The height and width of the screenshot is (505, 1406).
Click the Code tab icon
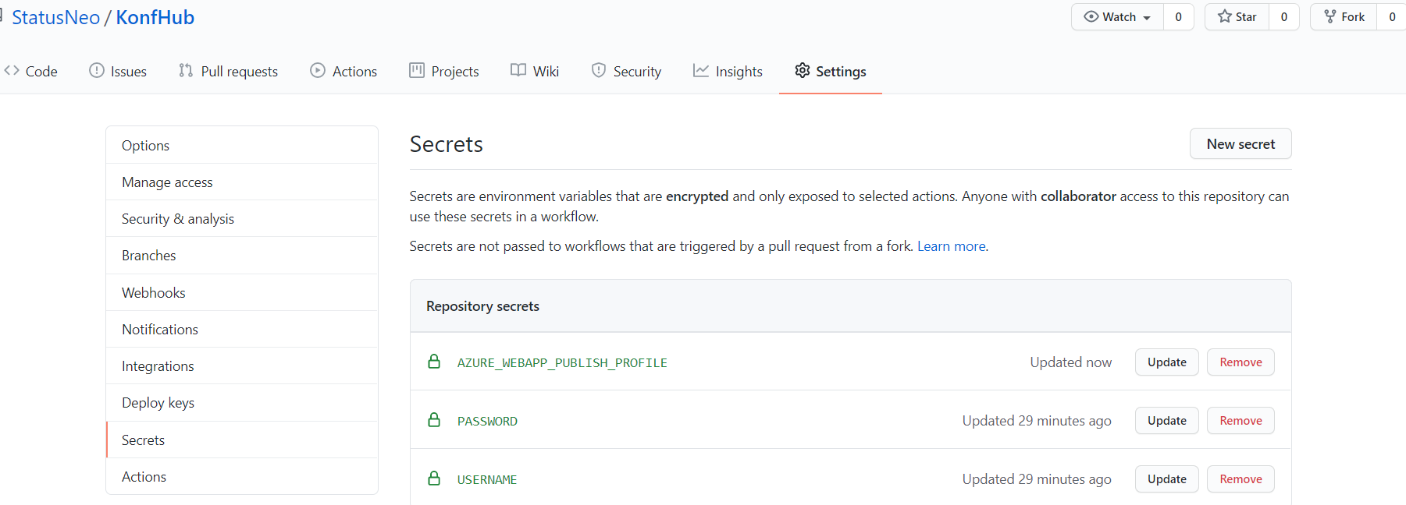(x=12, y=71)
